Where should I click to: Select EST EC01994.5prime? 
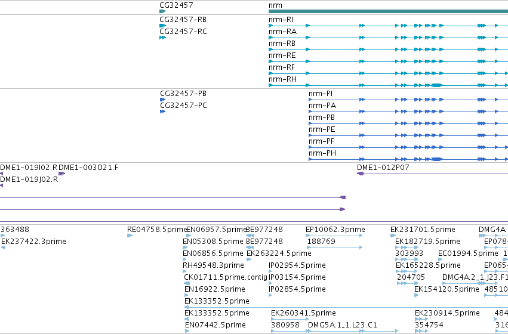[x=468, y=253]
